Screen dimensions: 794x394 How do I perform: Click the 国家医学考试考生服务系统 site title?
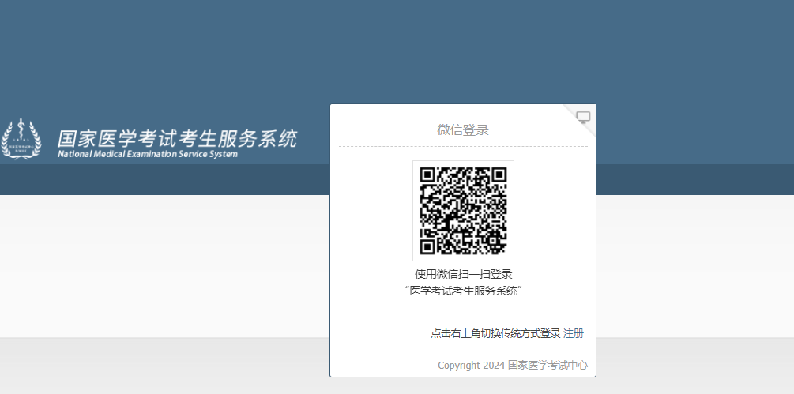coord(177,139)
